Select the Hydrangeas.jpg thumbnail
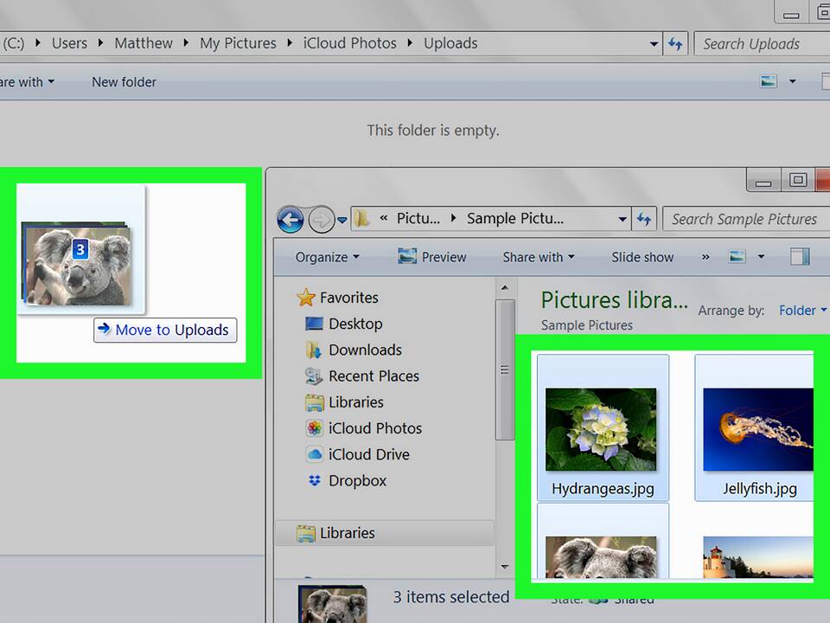The width and height of the screenshot is (830, 623). (601, 430)
